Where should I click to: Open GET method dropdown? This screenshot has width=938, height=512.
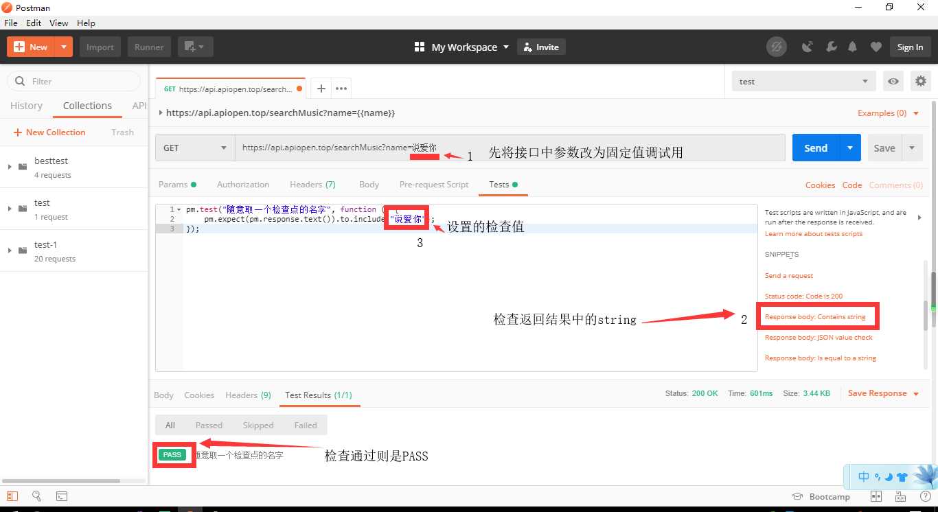(195, 148)
